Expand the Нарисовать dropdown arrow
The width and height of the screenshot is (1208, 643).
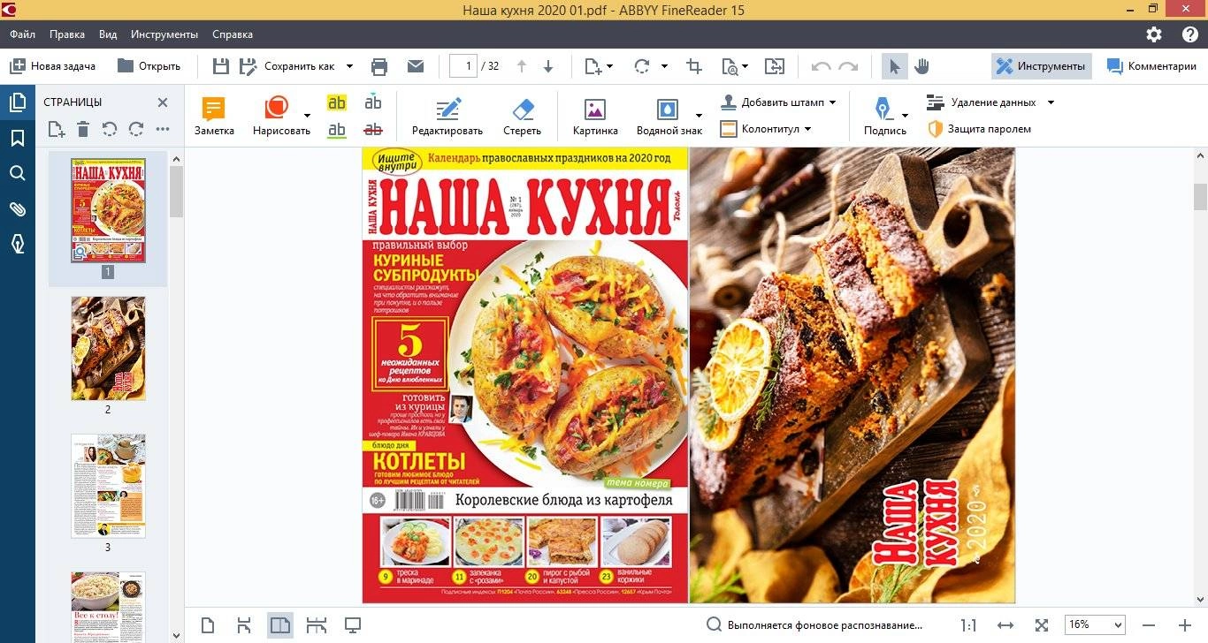tap(307, 115)
